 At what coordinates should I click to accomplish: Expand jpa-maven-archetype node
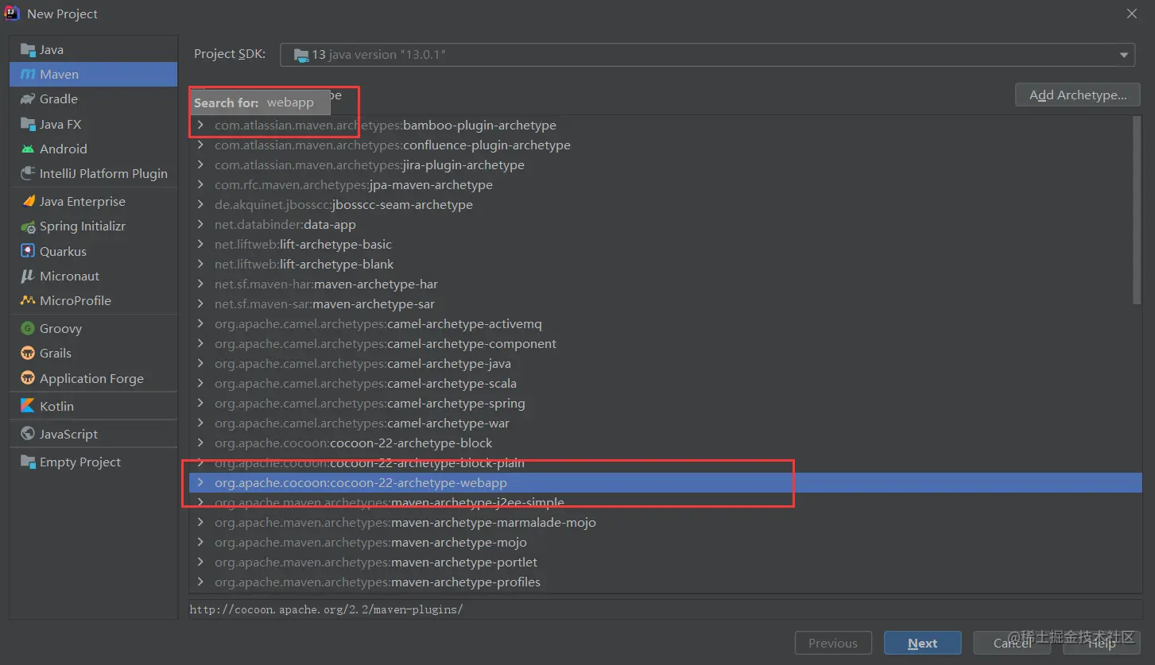pyautogui.click(x=200, y=184)
